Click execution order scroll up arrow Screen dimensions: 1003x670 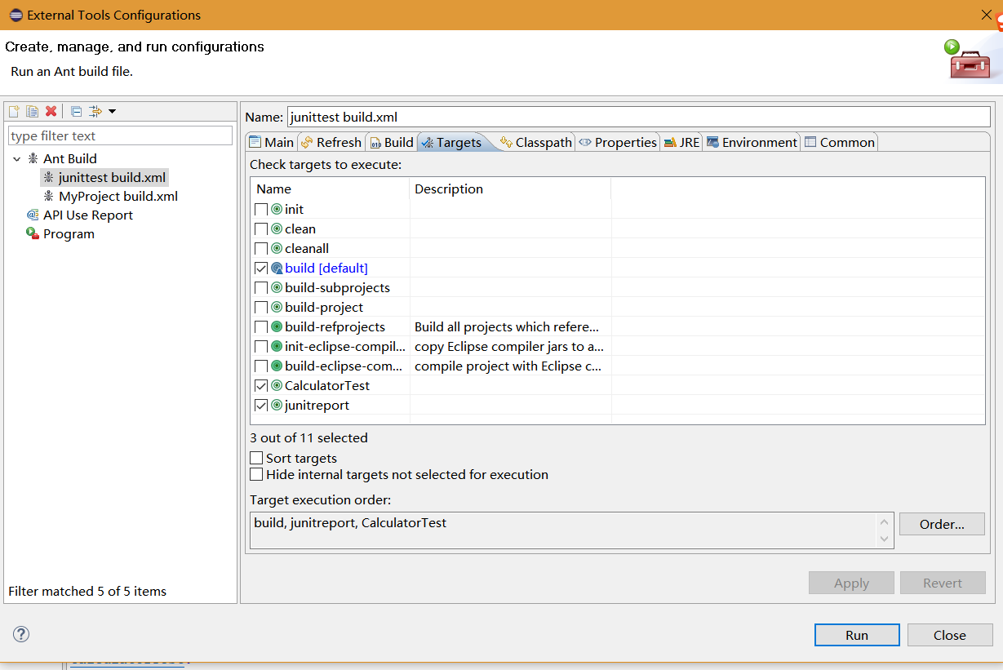coord(885,521)
